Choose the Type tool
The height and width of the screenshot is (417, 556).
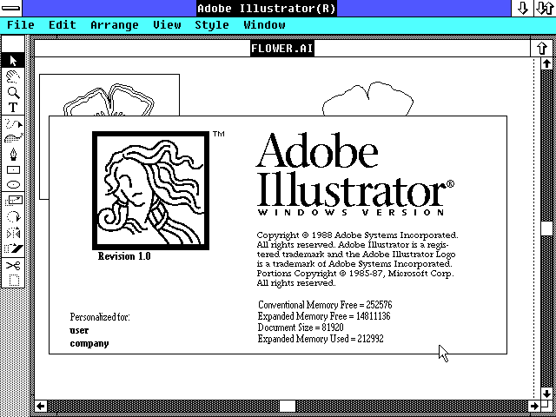coord(13,108)
